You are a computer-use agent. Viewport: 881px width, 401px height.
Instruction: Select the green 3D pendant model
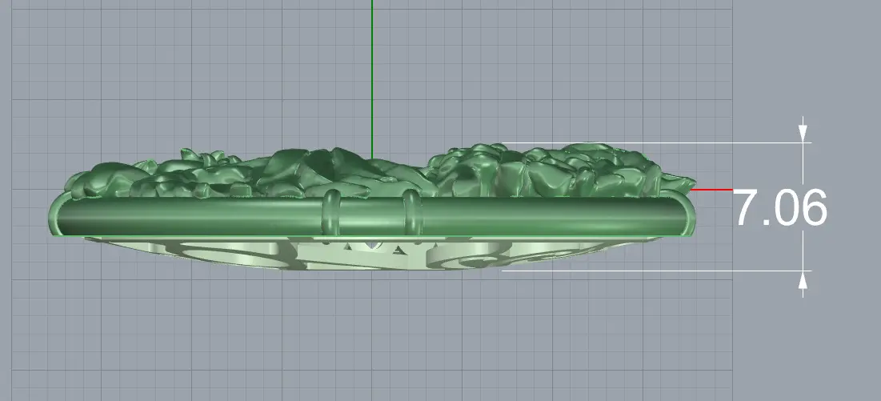tap(372, 207)
